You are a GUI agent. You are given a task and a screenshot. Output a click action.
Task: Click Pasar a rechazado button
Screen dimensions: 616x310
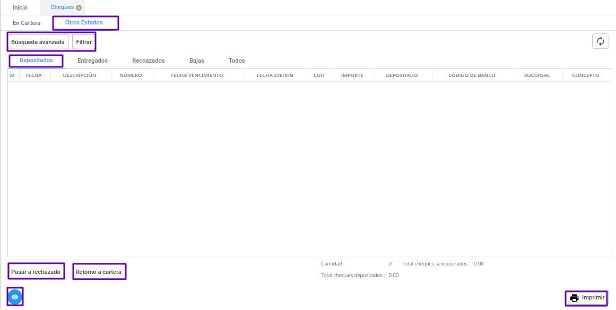point(36,271)
